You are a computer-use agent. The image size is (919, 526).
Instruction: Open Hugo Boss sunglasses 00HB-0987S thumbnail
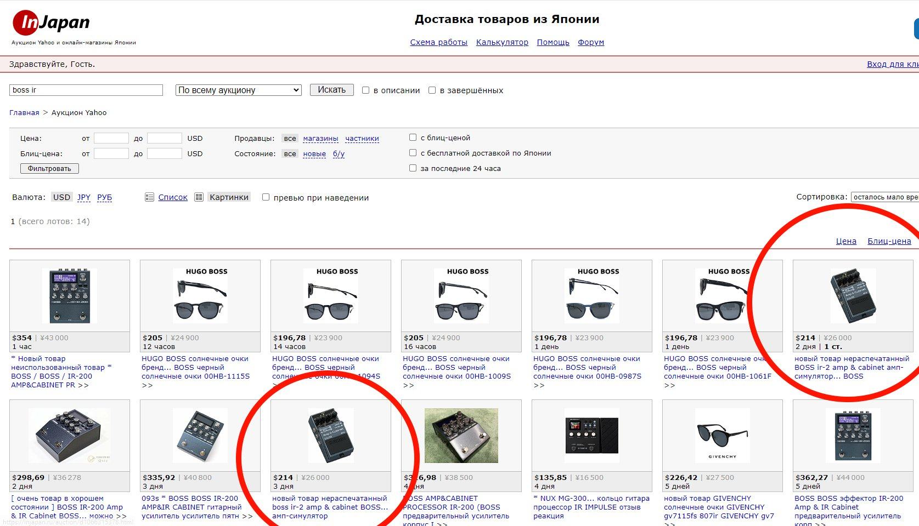click(x=592, y=296)
